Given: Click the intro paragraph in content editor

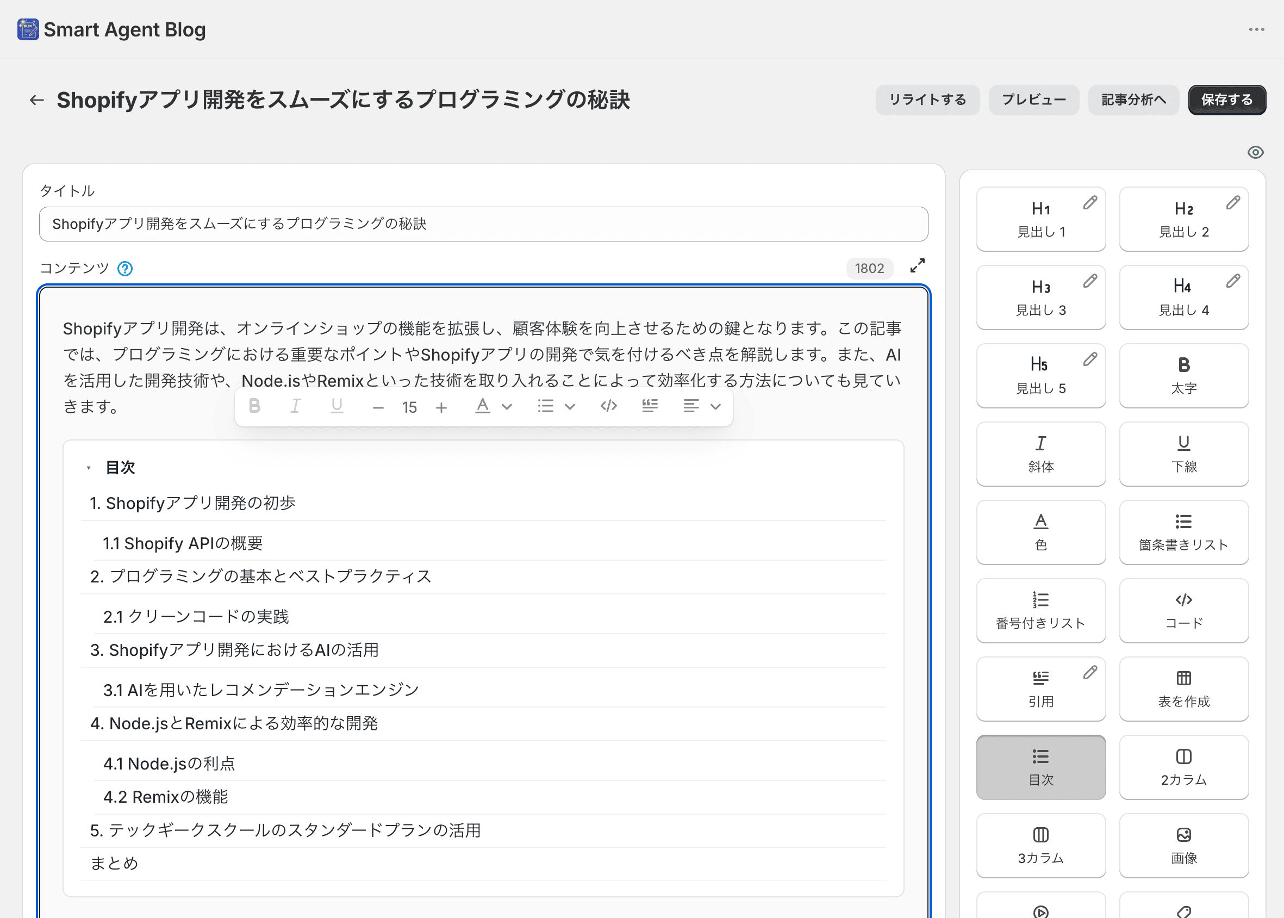Looking at the screenshot, I should (x=483, y=368).
